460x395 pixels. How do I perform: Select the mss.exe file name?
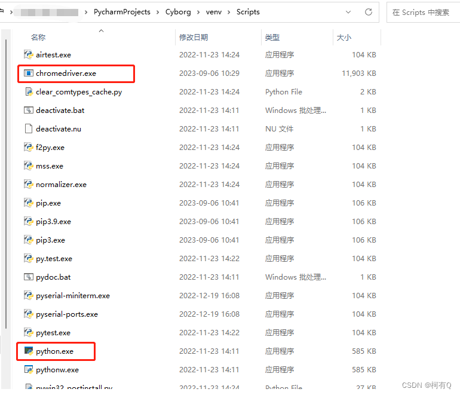pos(50,166)
